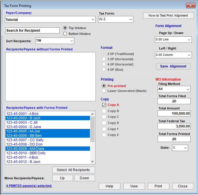Viewport: 198px width, 195px height.
Task: Click the recipient list scrollbar thumb
Action: (92, 129)
